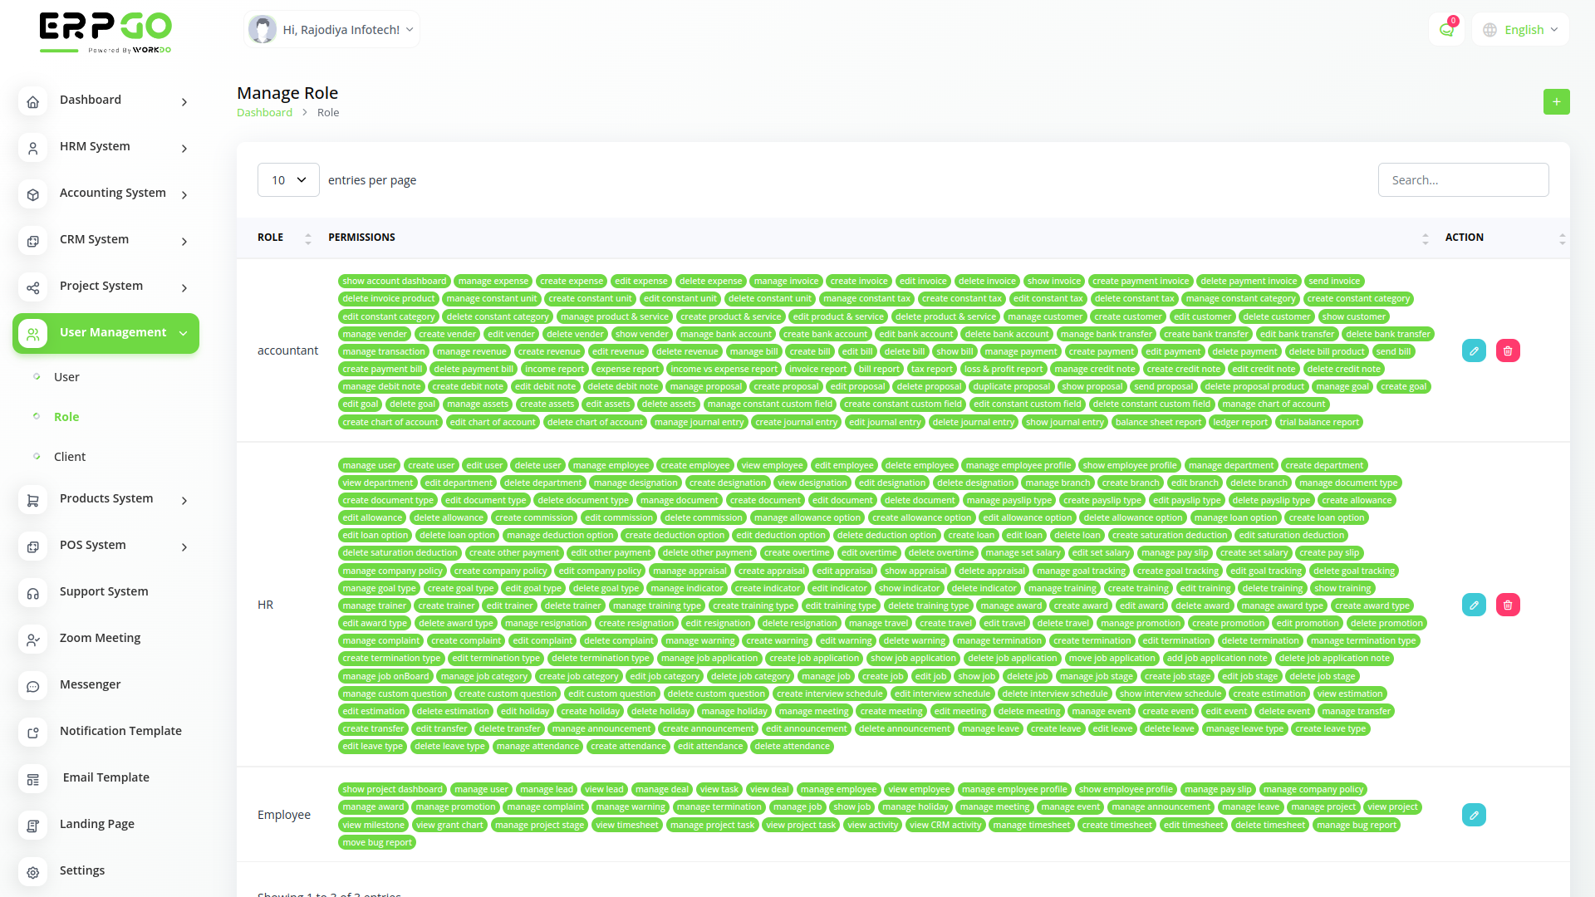Expand the Accounting System menu

tap(112, 193)
